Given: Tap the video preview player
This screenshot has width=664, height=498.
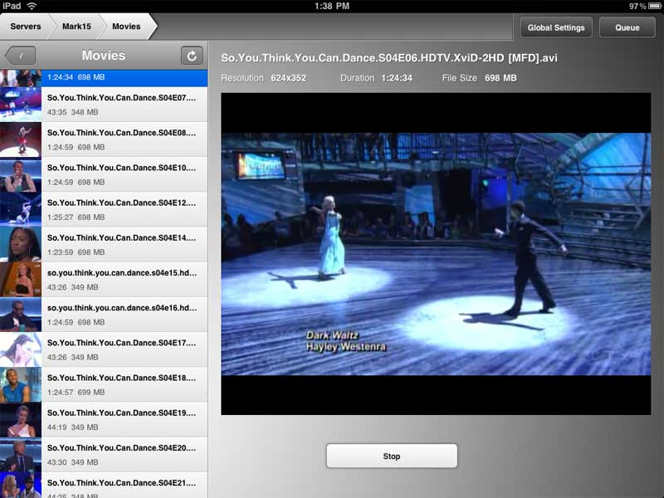Looking at the screenshot, I should (x=436, y=254).
